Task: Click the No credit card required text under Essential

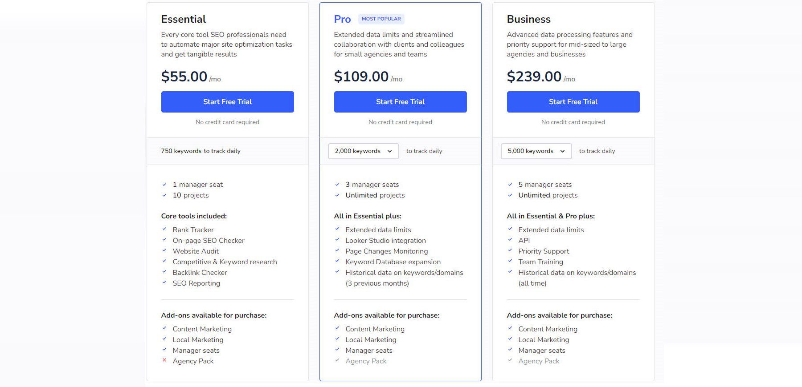Action: 227,122
